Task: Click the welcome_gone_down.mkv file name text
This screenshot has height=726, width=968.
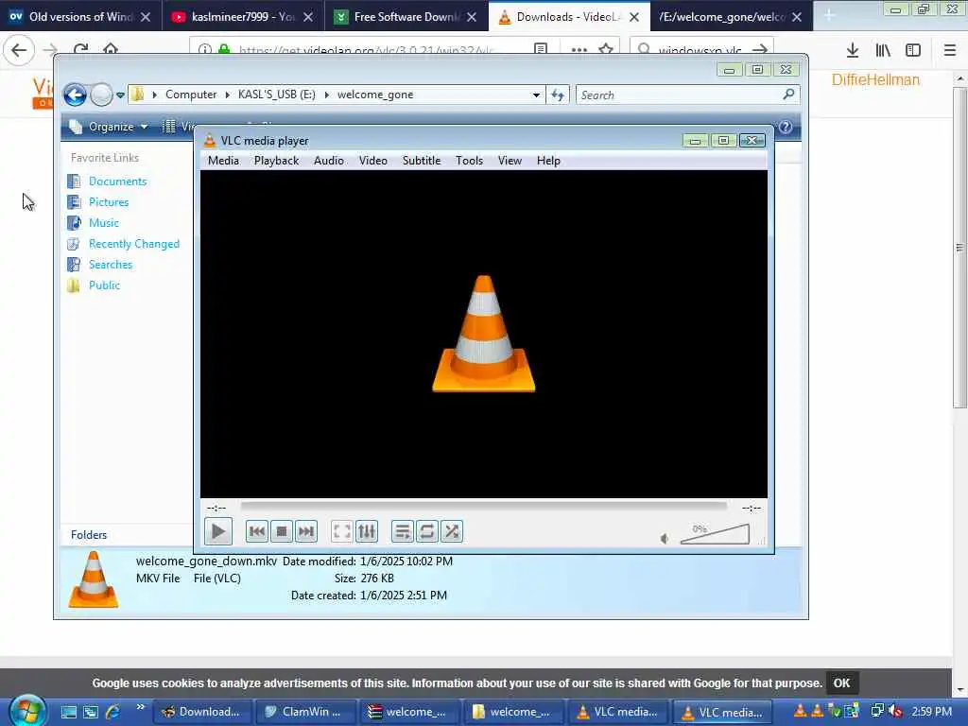Action: pyautogui.click(x=206, y=562)
